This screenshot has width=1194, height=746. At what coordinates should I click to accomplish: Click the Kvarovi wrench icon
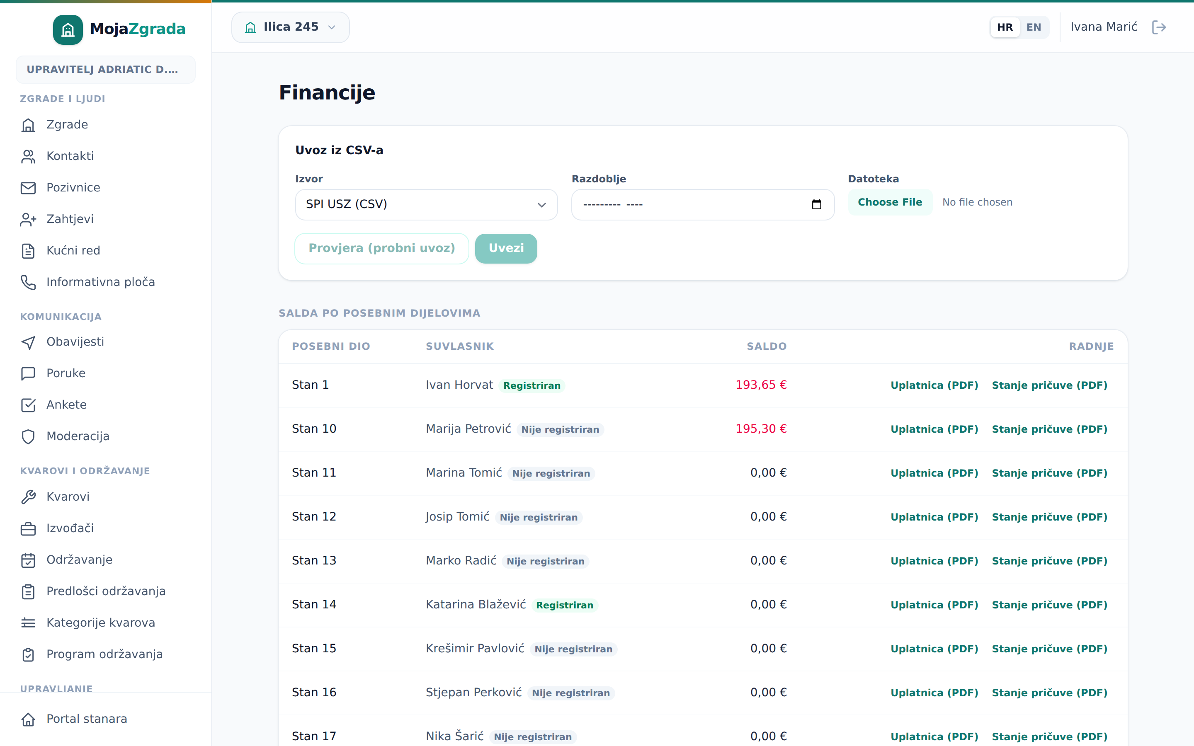28,497
